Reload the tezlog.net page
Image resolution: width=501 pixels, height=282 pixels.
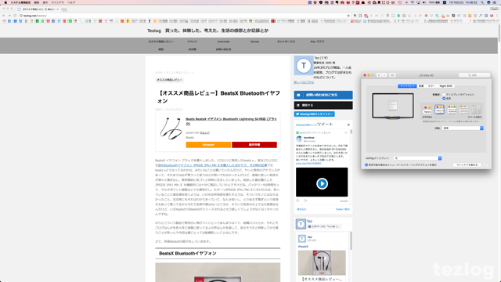(15, 16)
